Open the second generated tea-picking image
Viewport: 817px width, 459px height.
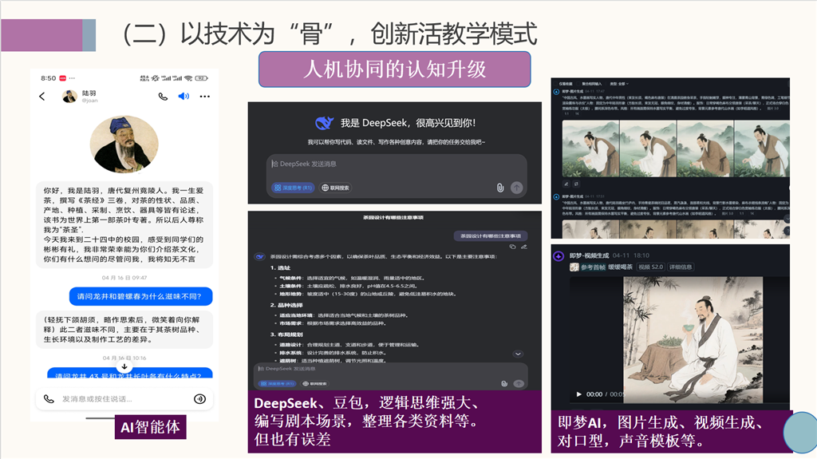pos(648,149)
